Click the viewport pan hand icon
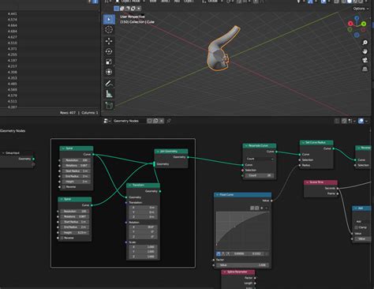Screen dimensions: 374x289 click(365, 51)
